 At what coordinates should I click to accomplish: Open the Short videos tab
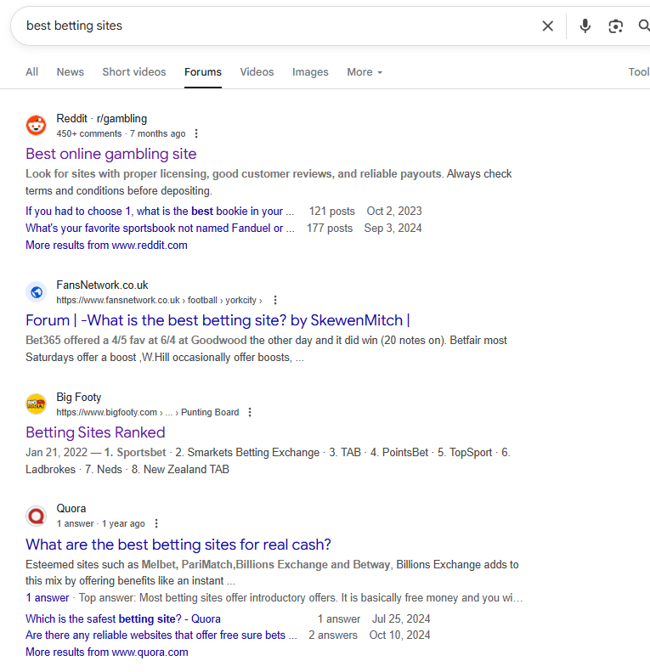134,72
